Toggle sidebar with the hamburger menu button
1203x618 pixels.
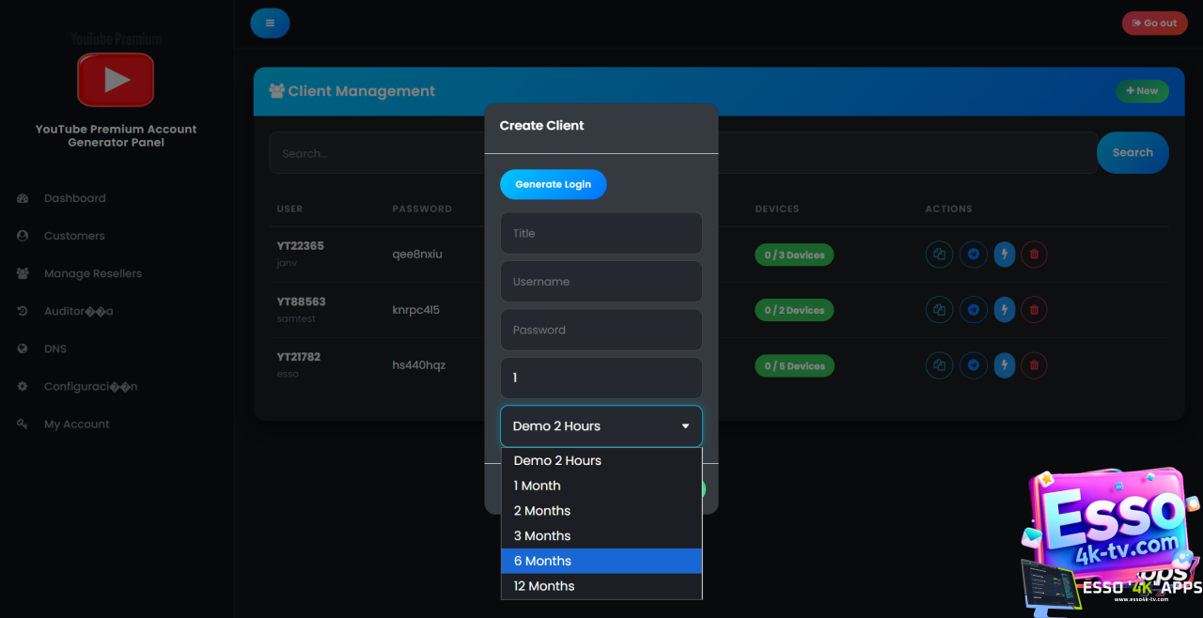(x=270, y=23)
